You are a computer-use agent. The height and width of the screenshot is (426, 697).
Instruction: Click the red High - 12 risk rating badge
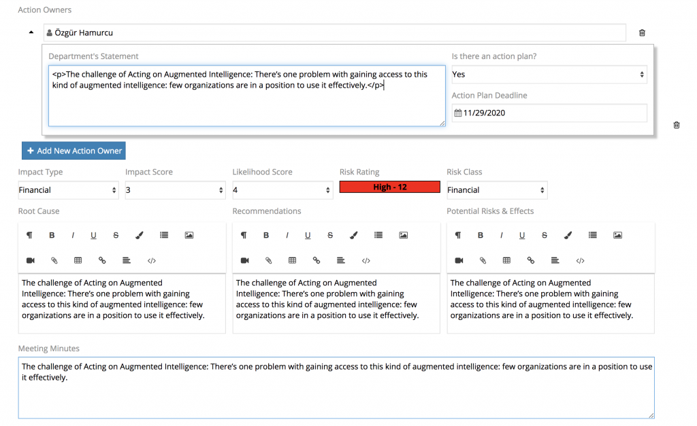click(389, 187)
